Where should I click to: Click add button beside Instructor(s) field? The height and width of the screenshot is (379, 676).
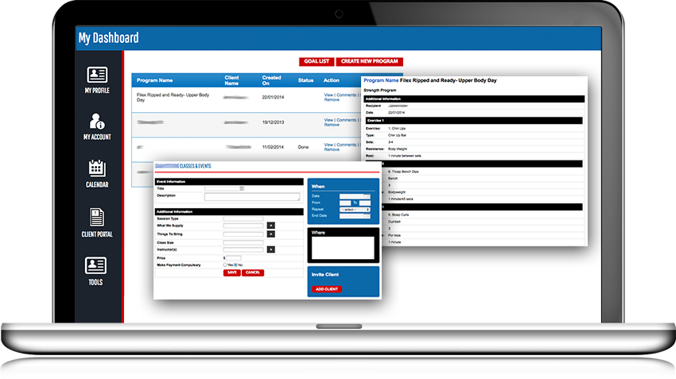pos(270,249)
